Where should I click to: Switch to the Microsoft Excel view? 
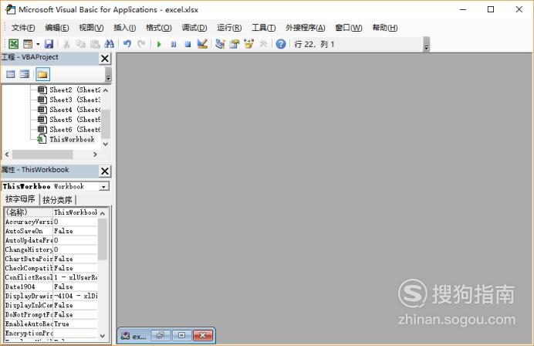click(x=13, y=44)
